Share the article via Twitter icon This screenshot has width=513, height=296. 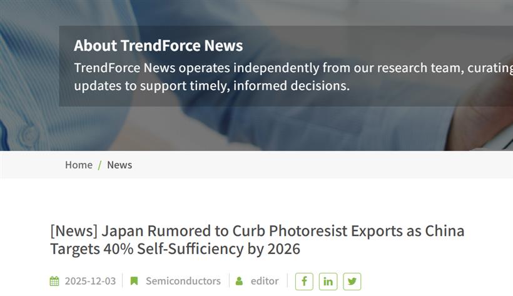352,281
